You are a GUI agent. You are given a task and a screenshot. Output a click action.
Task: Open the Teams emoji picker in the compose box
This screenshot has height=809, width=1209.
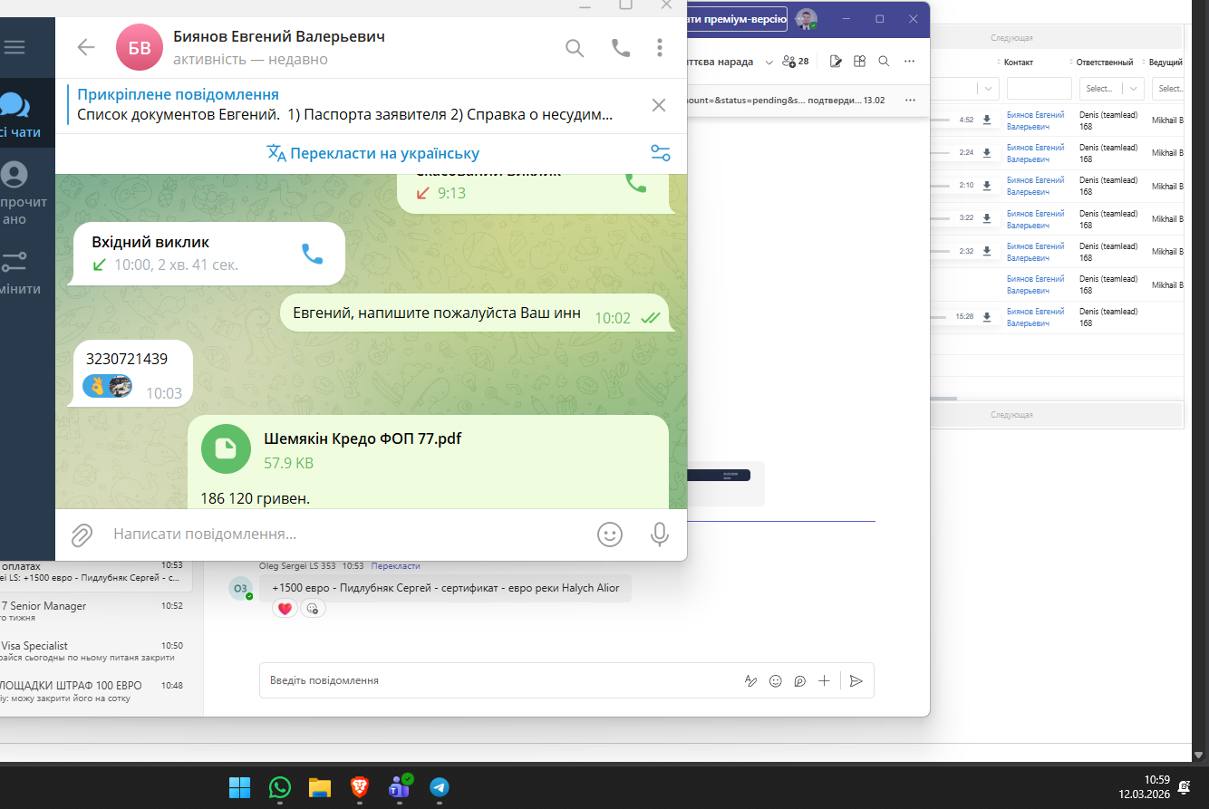(775, 680)
